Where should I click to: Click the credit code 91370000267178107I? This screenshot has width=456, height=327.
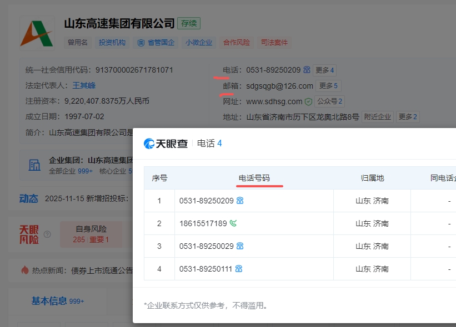click(134, 70)
